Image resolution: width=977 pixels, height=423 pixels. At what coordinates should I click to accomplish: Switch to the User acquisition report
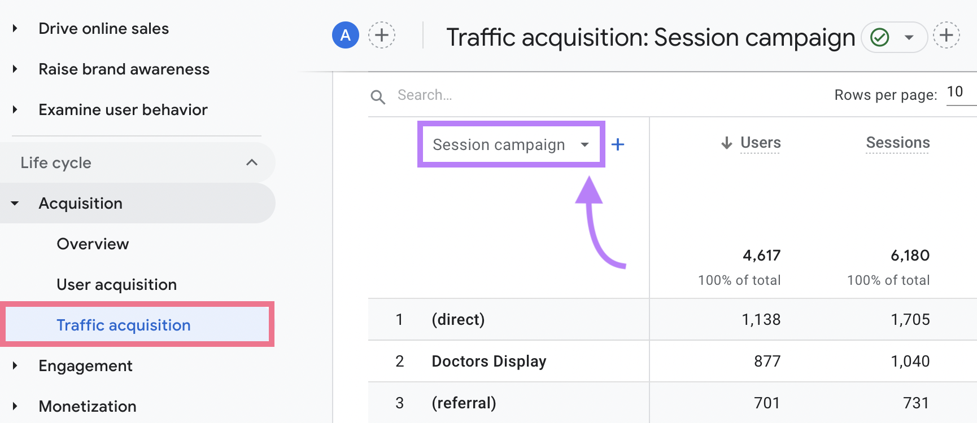[116, 284]
